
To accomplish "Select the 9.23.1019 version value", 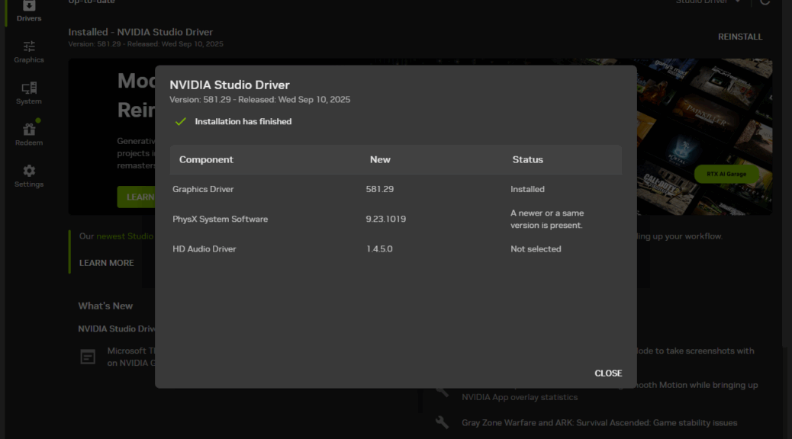I will [x=386, y=219].
